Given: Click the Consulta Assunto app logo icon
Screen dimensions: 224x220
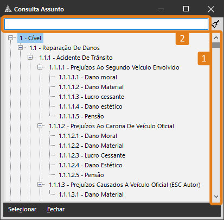Looking at the screenshot, I should [x=8, y=9].
